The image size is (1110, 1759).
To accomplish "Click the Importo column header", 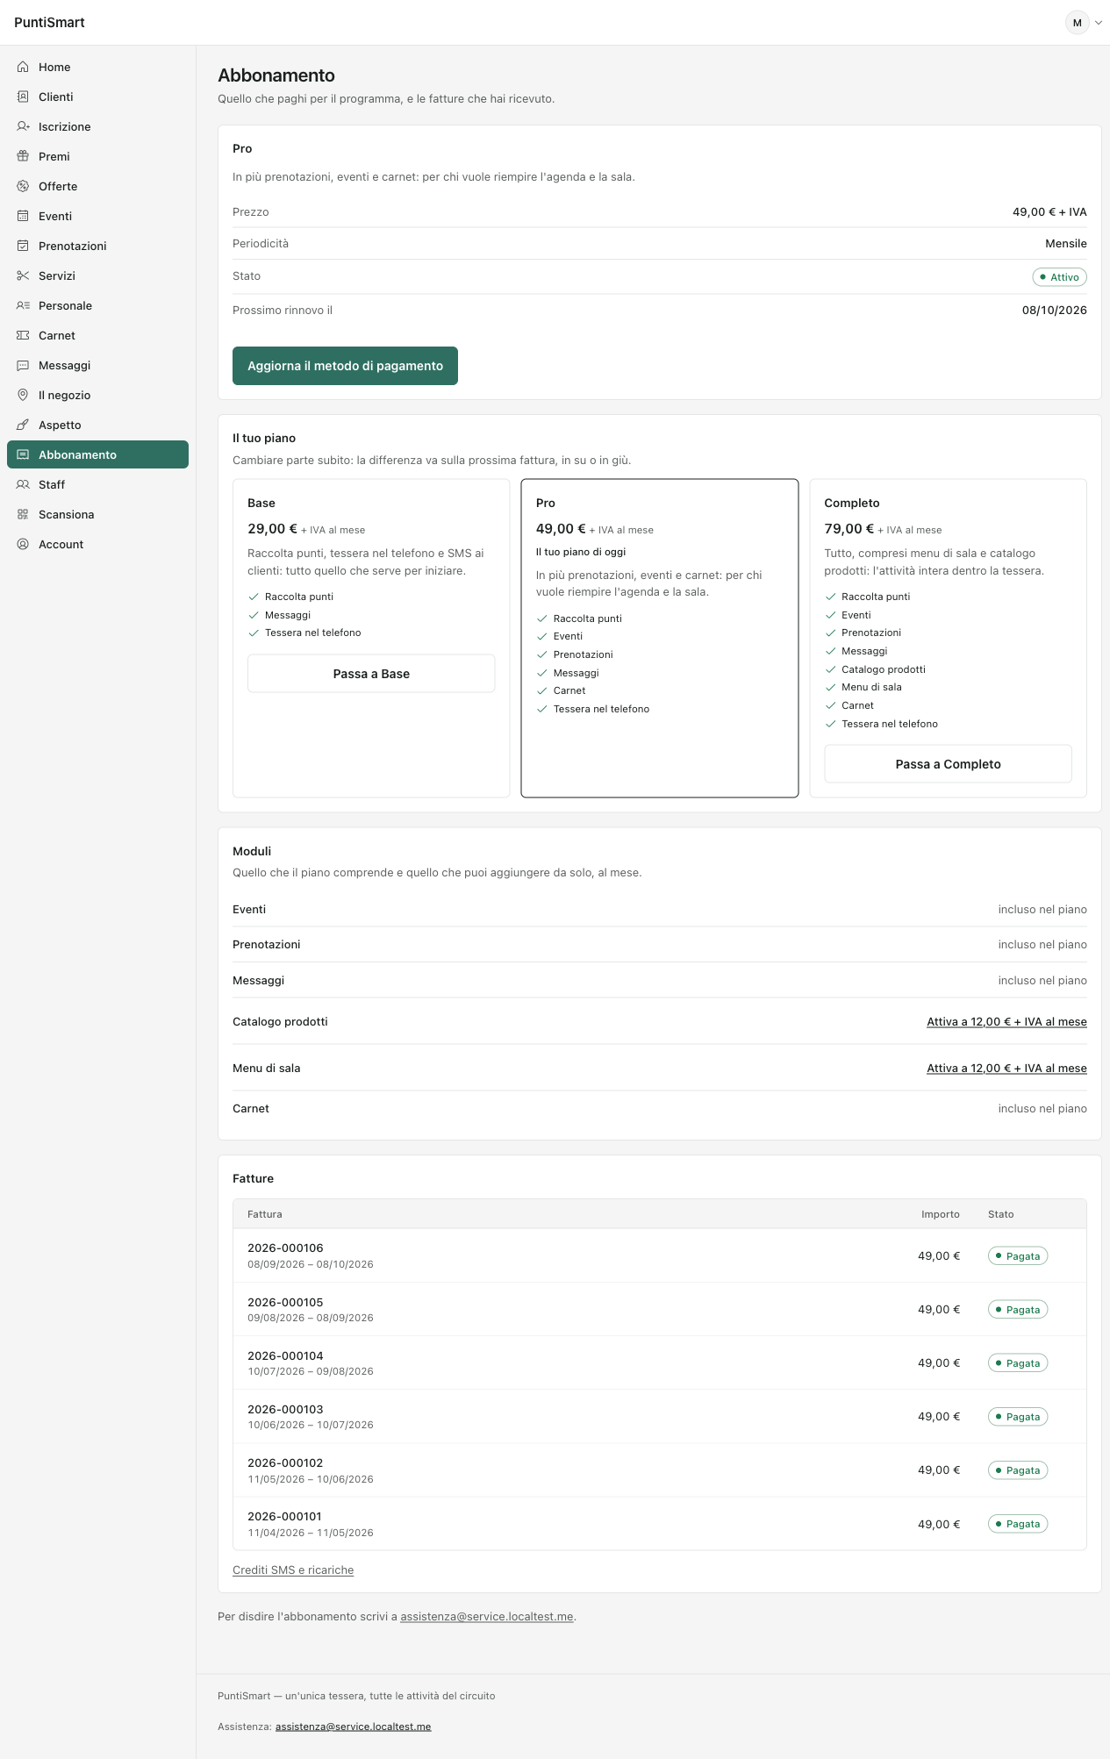I will pos(941,1214).
